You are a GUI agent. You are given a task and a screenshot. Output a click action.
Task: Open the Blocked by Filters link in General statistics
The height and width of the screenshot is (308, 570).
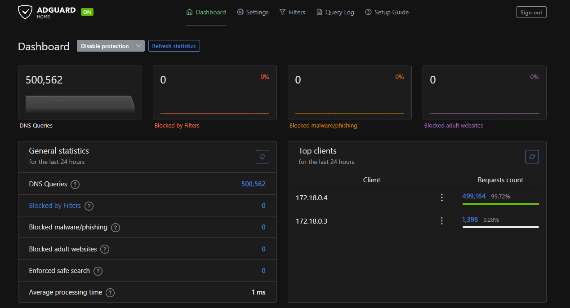(x=55, y=206)
